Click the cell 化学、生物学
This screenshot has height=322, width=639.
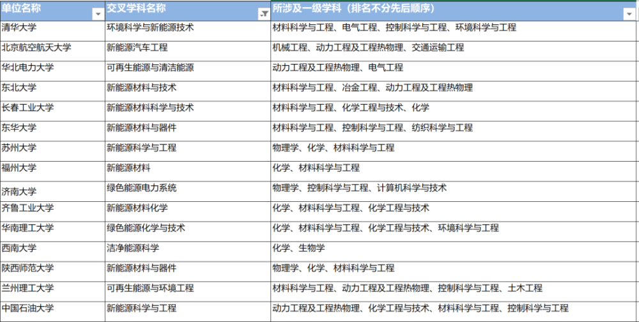coord(453,251)
